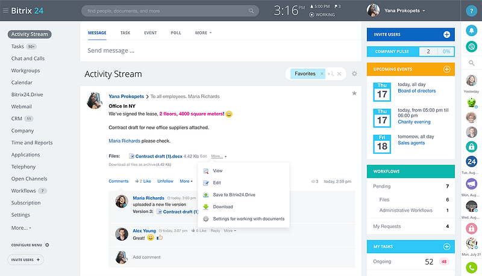Expand the More tab dropdown in composer
Viewport: 482px width, 276px height.
[x=203, y=33]
